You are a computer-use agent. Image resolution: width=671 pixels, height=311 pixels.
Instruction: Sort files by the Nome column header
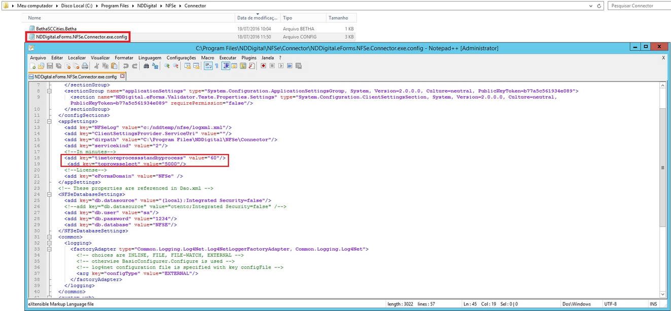34,17
